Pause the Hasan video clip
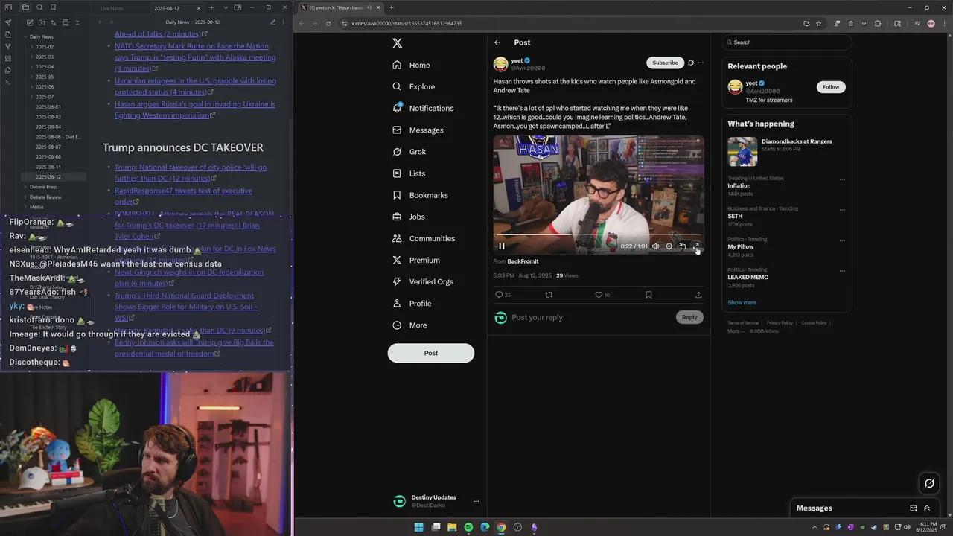Image resolution: width=953 pixels, height=536 pixels. point(502,246)
